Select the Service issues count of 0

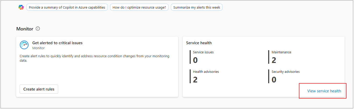pyautogui.click(x=195, y=60)
